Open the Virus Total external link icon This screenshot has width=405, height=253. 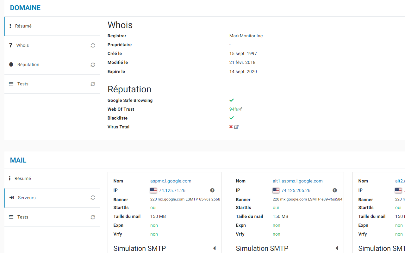click(236, 127)
